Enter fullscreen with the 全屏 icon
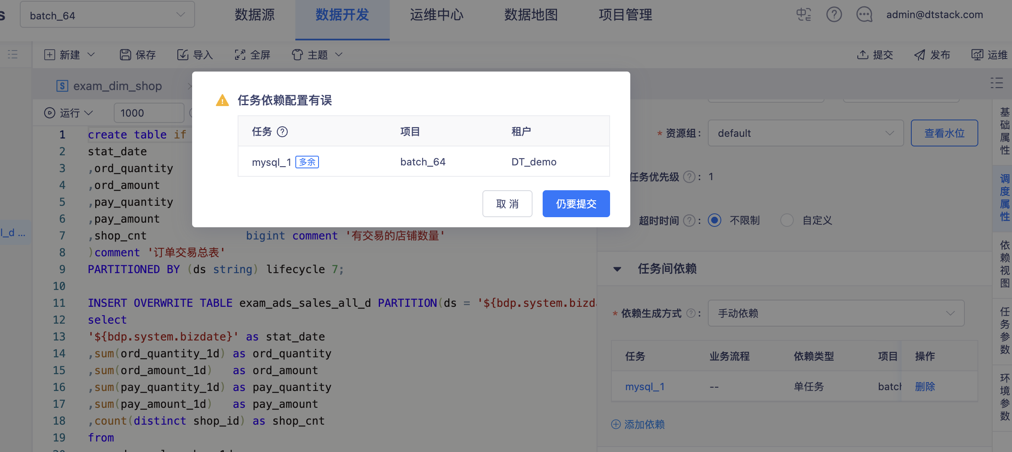This screenshot has height=452, width=1012. coord(240,55)
